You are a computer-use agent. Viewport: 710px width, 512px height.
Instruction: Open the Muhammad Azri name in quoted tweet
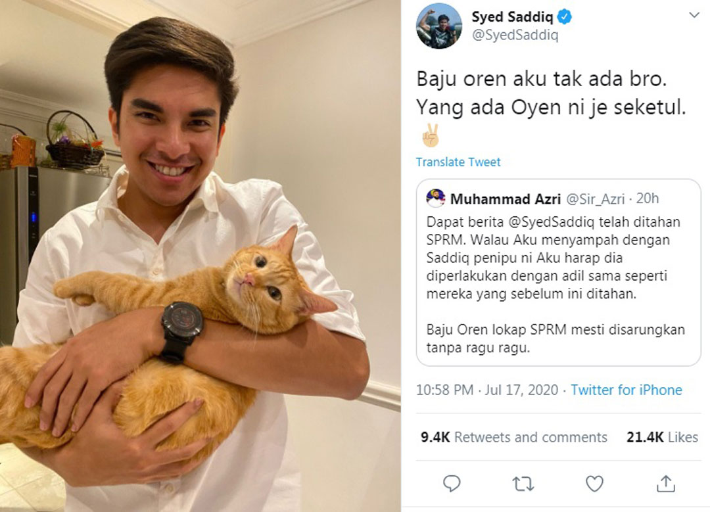pos(506,198)
